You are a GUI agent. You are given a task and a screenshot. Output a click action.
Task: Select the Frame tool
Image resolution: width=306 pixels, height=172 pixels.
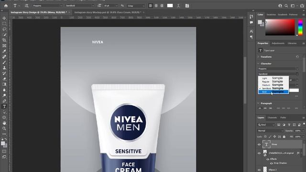(x=4, y=46)
